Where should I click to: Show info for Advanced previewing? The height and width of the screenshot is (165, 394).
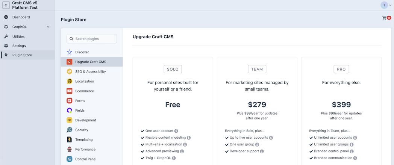[182, 151]
